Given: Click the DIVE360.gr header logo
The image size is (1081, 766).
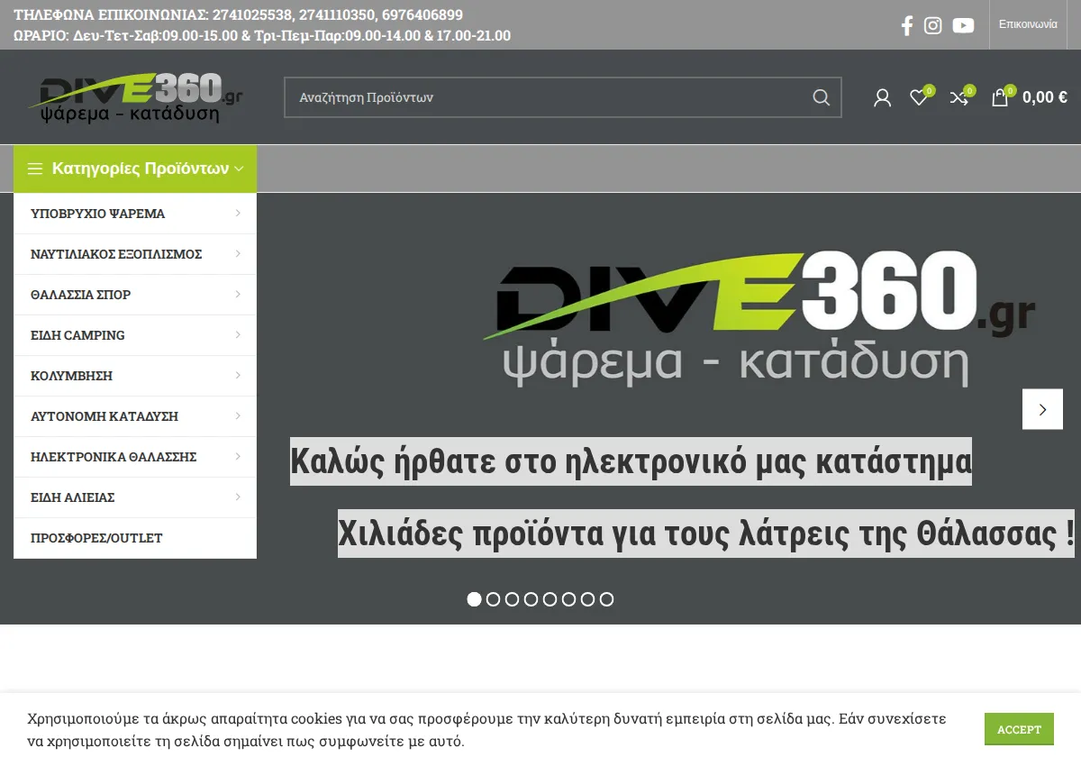Looking at the screenshot, I should click(135, 97).
